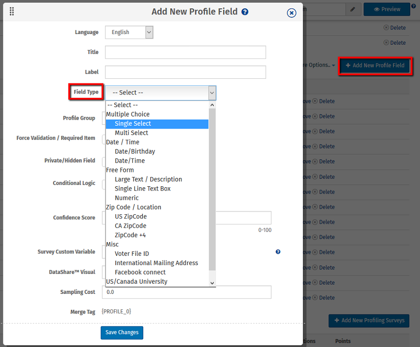
Task: Click the dropdown list scrollbar down arrow
Action: 212,283
